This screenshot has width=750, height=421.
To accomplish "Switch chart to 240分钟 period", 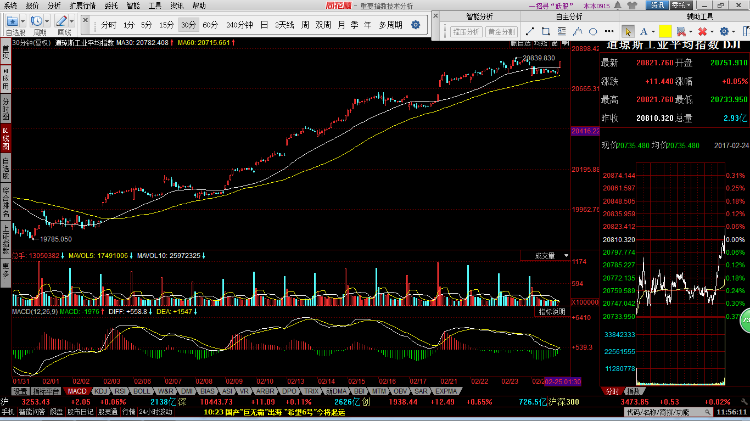I will [239, 25].
